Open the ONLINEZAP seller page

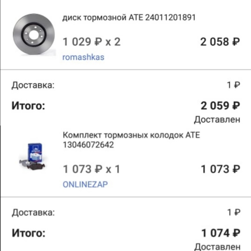(85, 184)
